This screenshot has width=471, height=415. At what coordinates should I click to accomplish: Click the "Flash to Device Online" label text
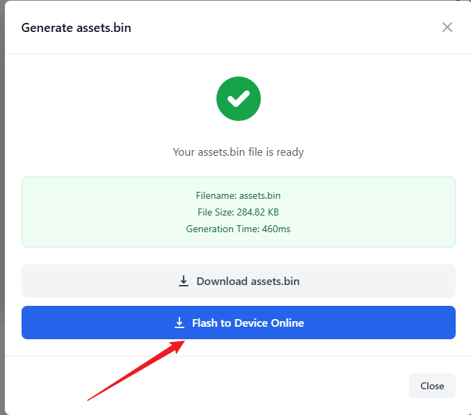[x=248, y=323]
